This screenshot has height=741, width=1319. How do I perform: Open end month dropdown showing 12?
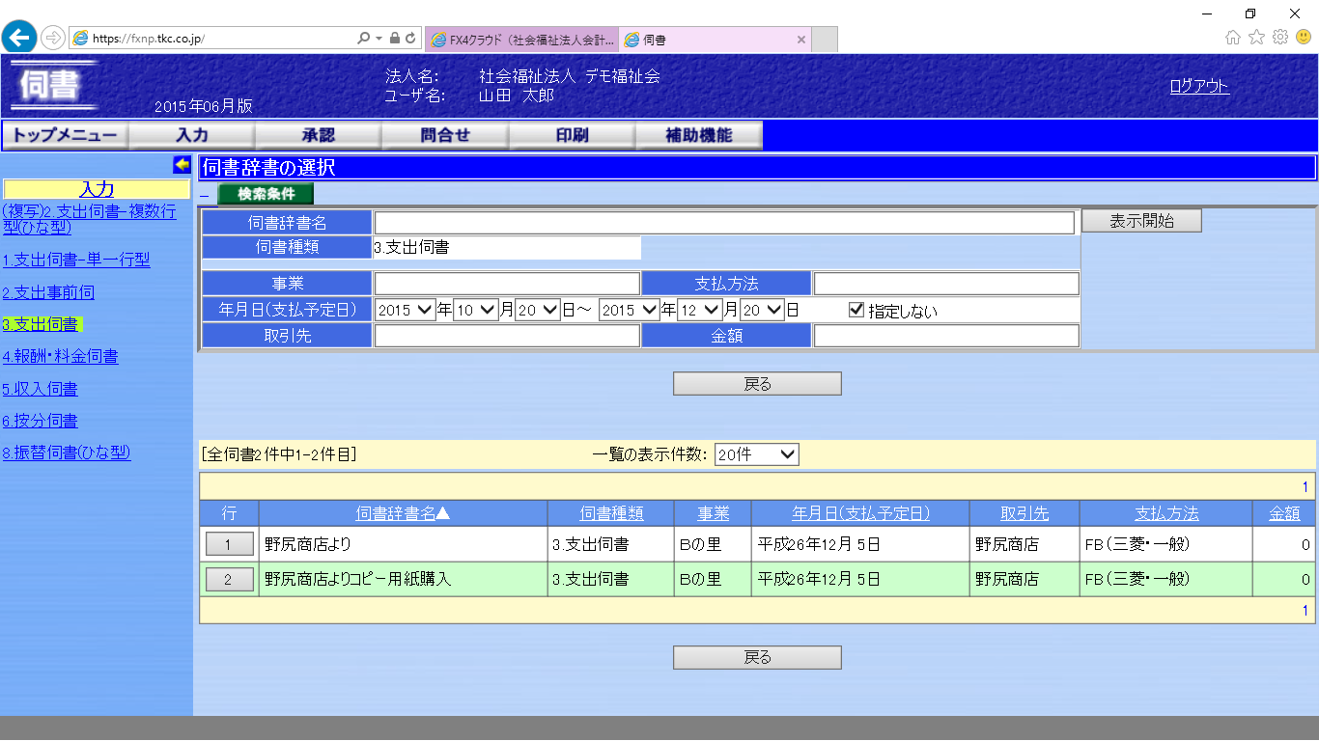point(700,311)
